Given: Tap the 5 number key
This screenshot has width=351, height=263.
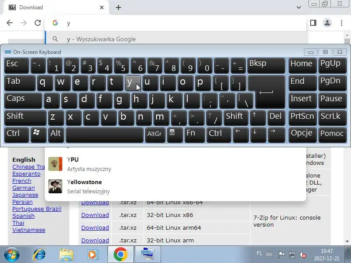Looking at the screenshot, I should [122, 65].
